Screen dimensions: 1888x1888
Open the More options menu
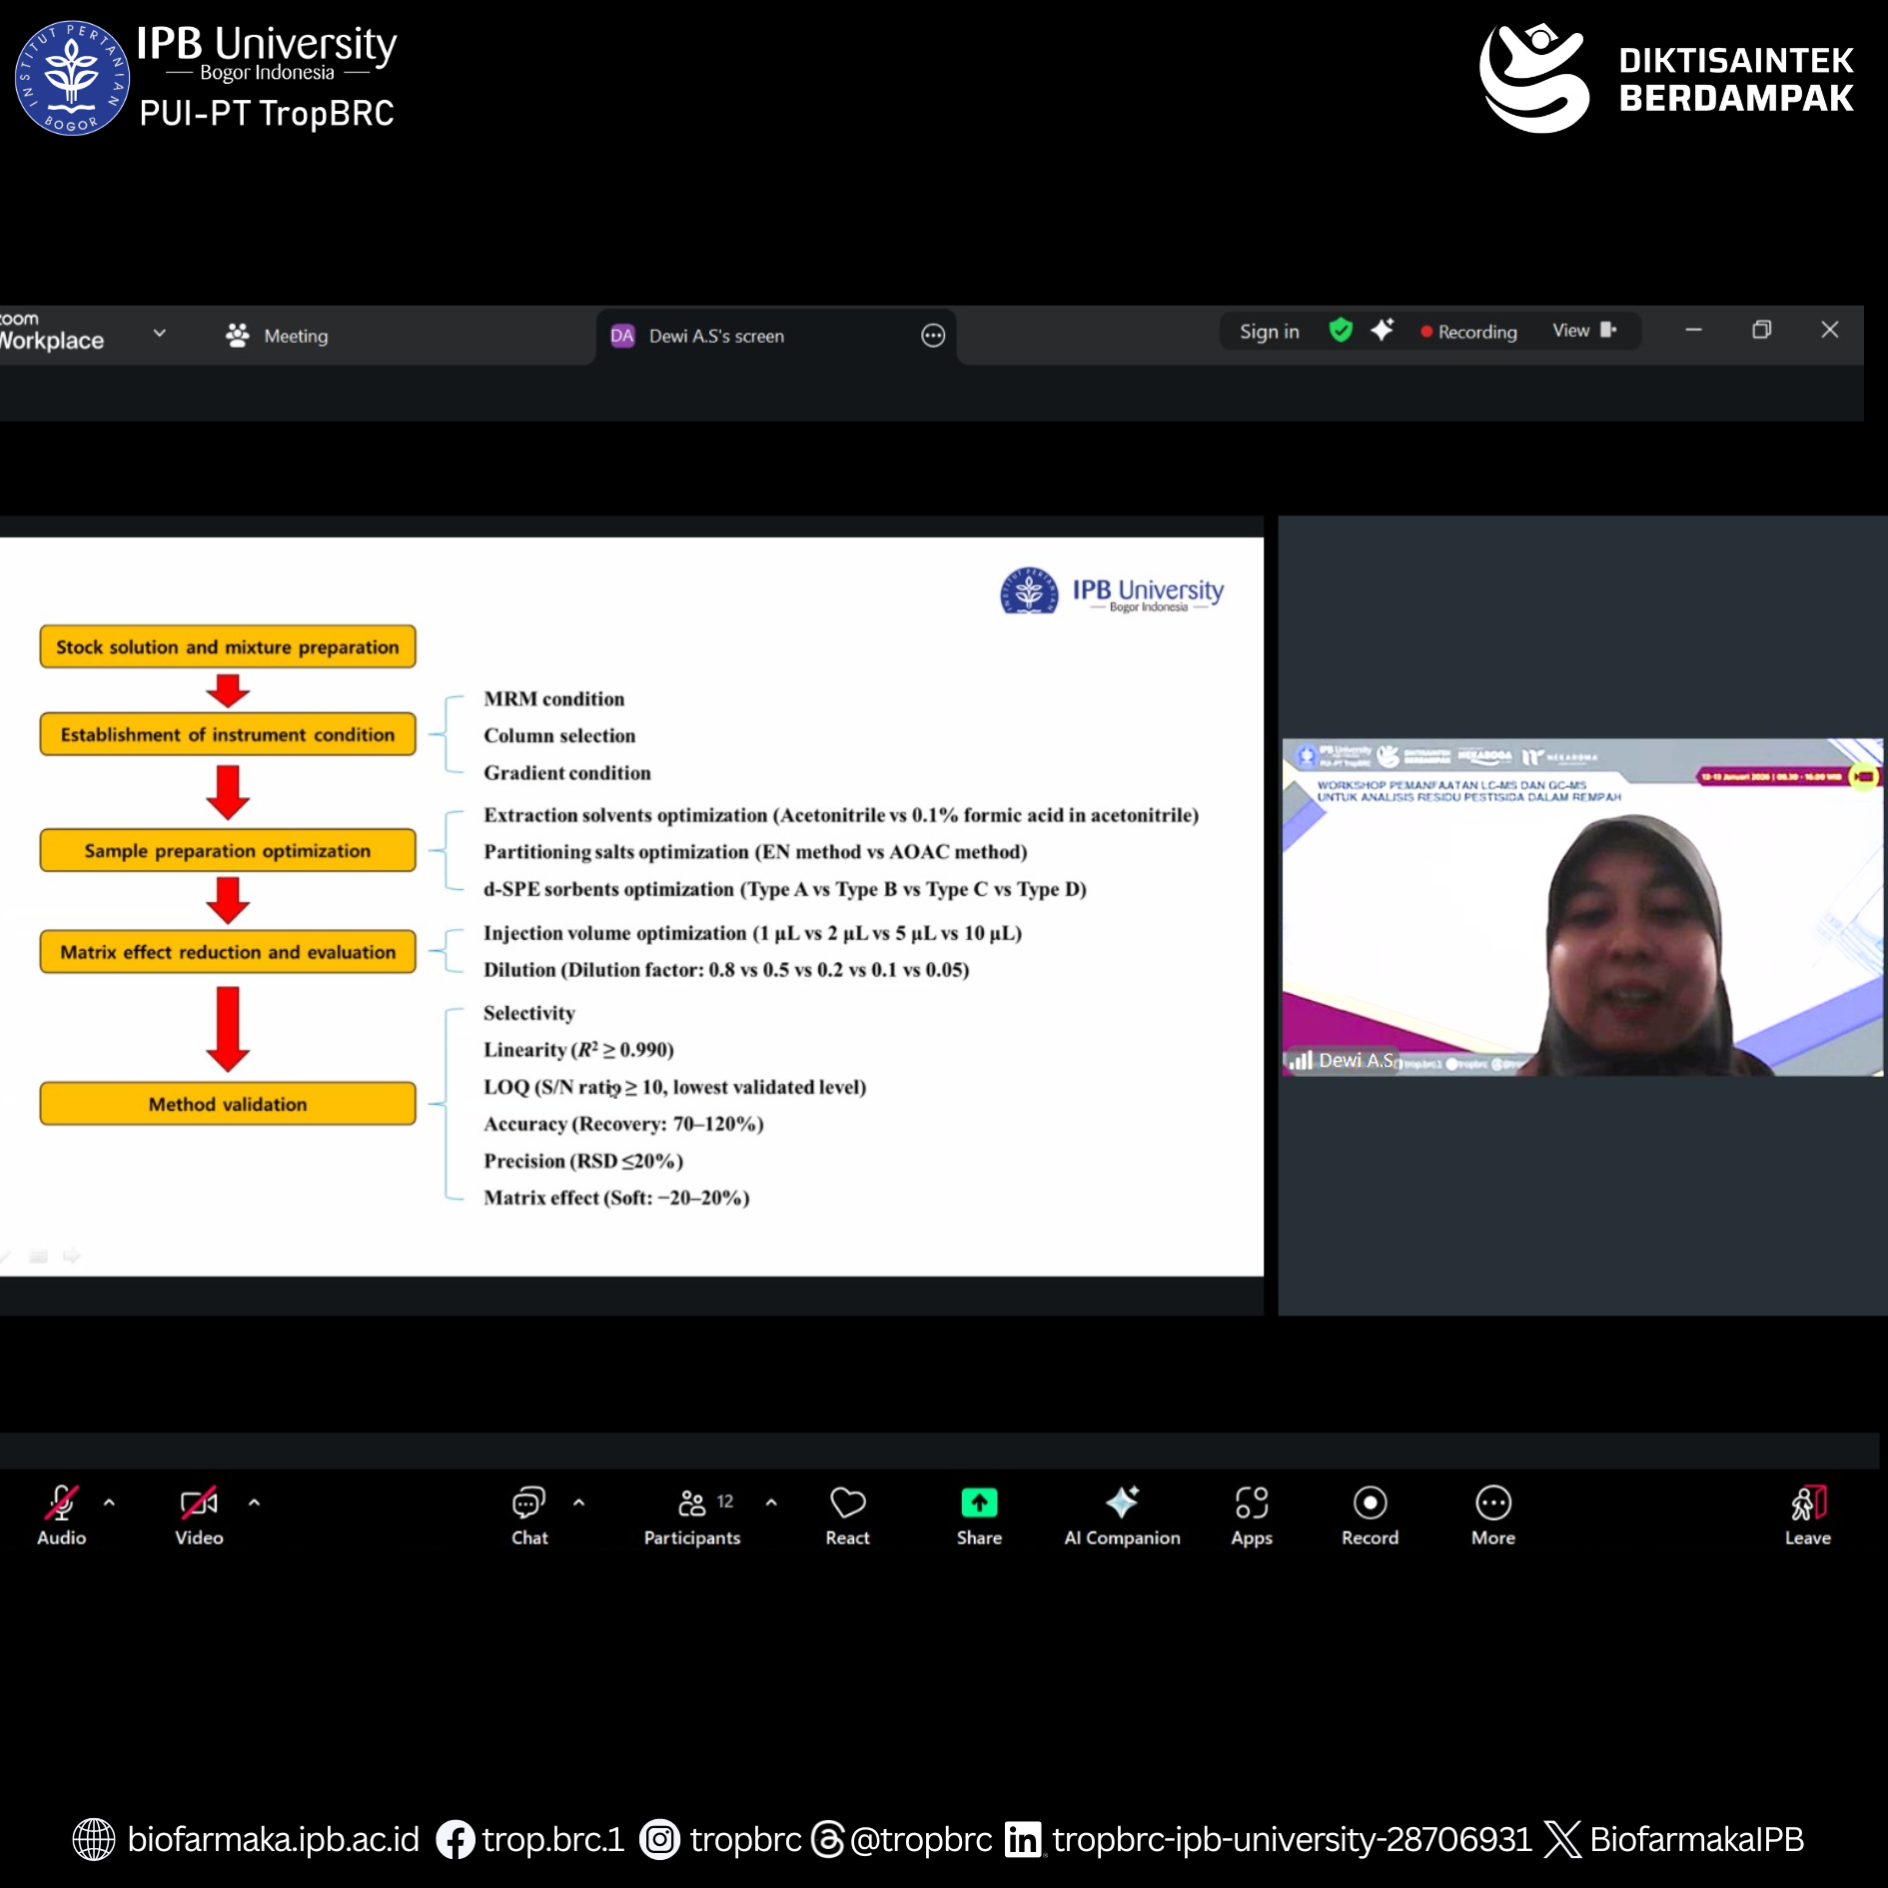1492,1514
